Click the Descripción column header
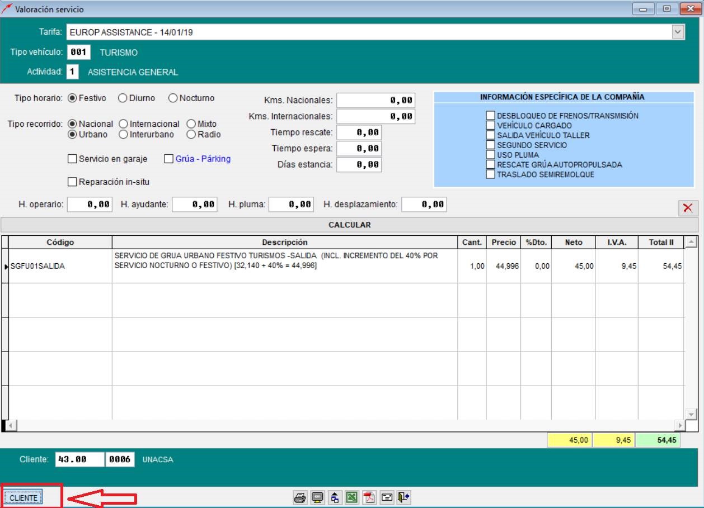 (285, 242)
